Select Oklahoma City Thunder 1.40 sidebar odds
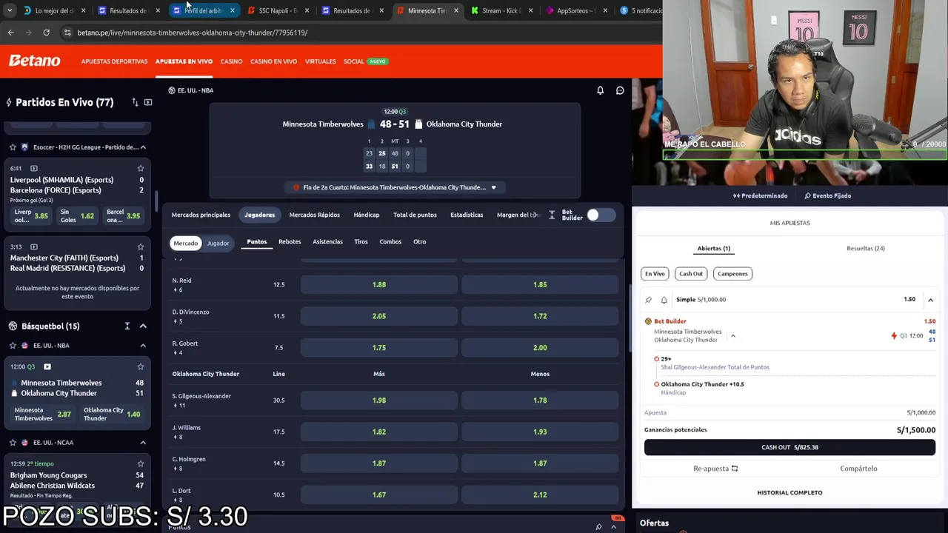Screen dimensions: 948x533 (111, 414)
